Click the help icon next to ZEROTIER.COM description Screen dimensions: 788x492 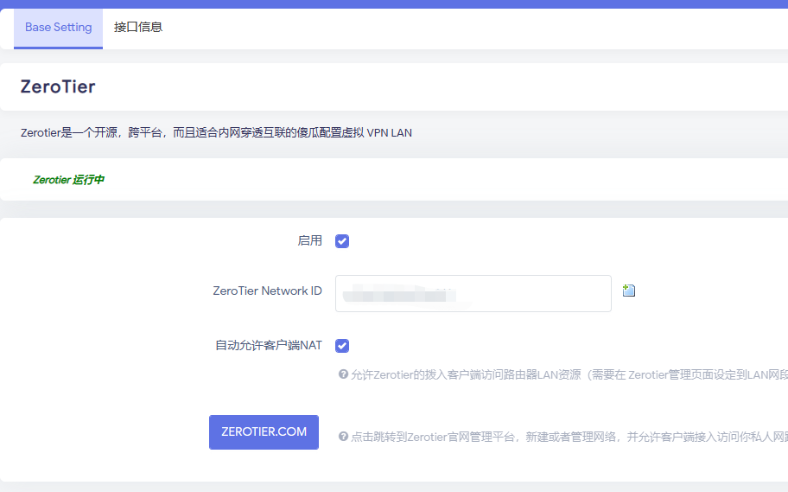click(343, 437)
